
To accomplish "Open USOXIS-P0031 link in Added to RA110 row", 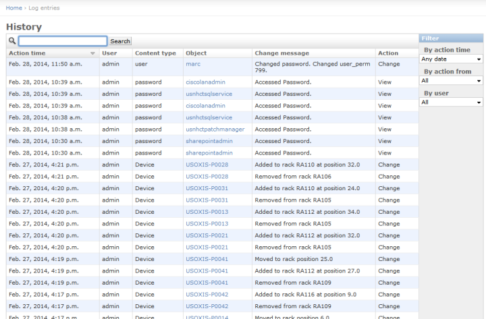I will [x=207, y=188].
